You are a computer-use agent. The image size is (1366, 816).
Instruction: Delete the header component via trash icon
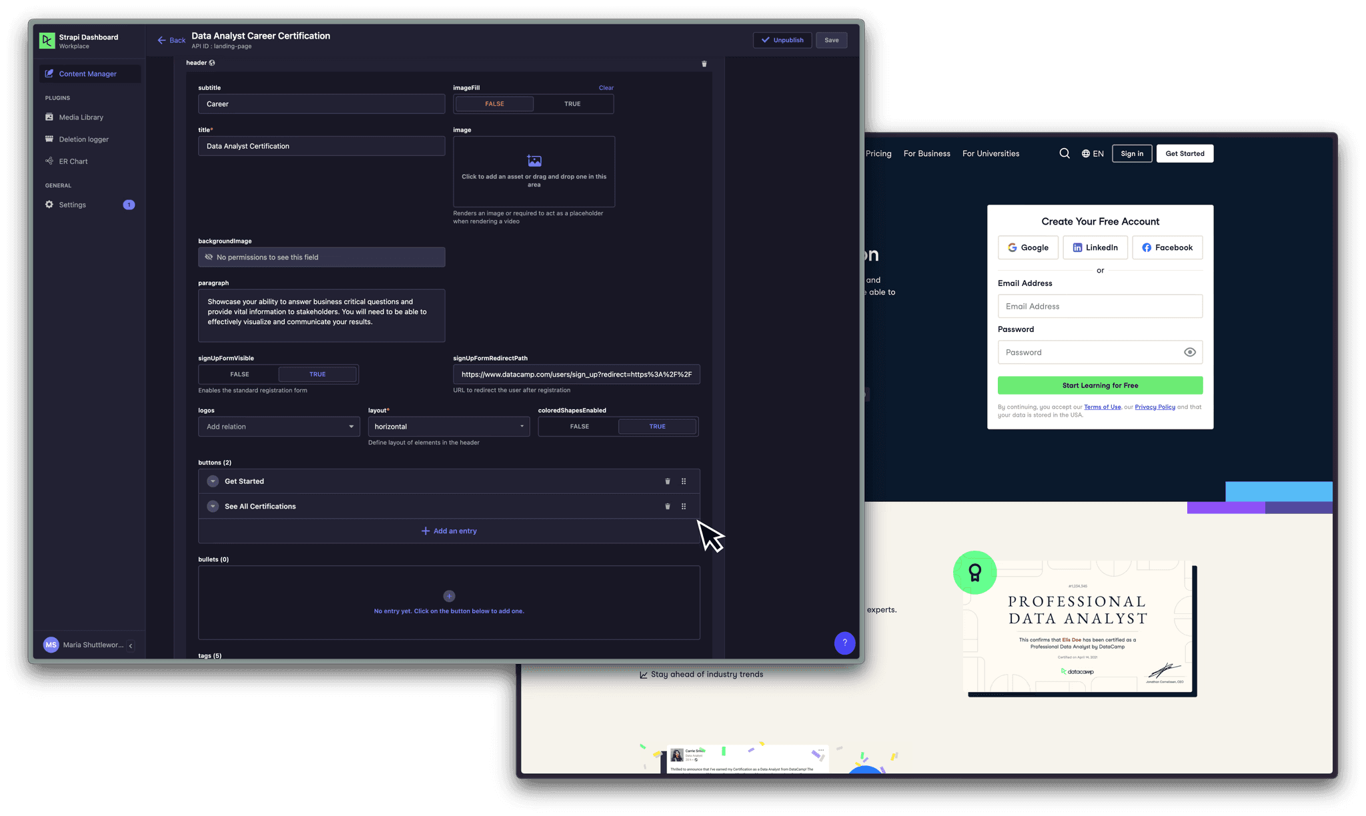click(x=704, y=64)
